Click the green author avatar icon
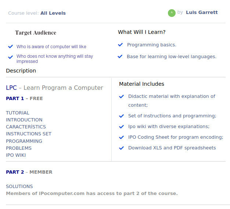 (x=172, y=13)
